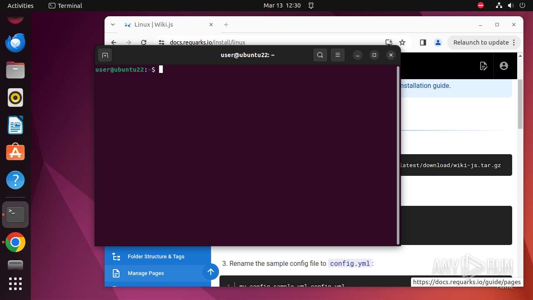
Task: Open clock and calendar Mar 13 12:30
Action: tap(282, 6)
